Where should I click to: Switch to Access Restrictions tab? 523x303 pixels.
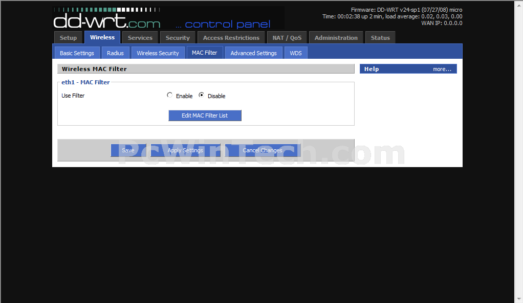(231, 38)
